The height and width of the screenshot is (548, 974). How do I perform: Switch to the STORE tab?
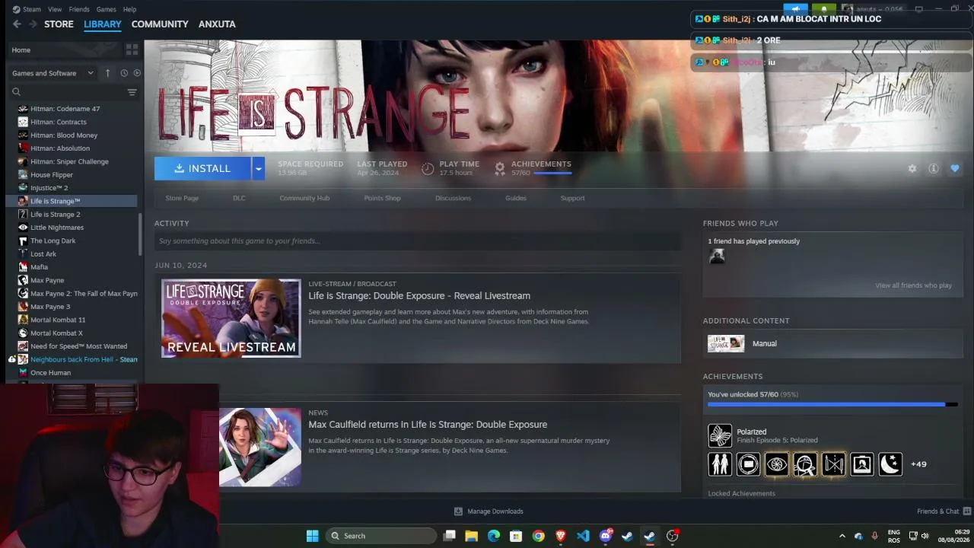(59, 24)
